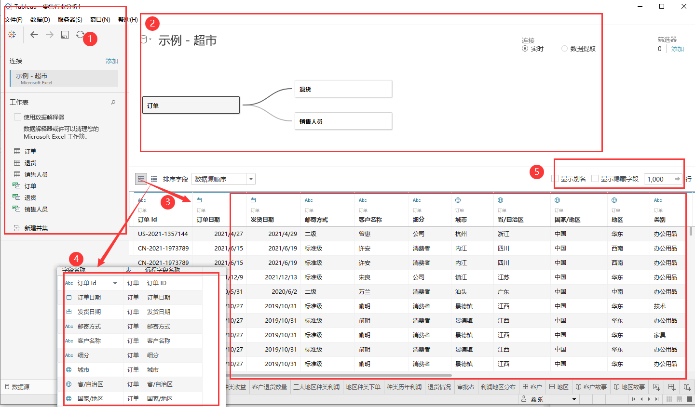Click the cell US-2021-1357144
695x407 pixels.
pos(163,234)
